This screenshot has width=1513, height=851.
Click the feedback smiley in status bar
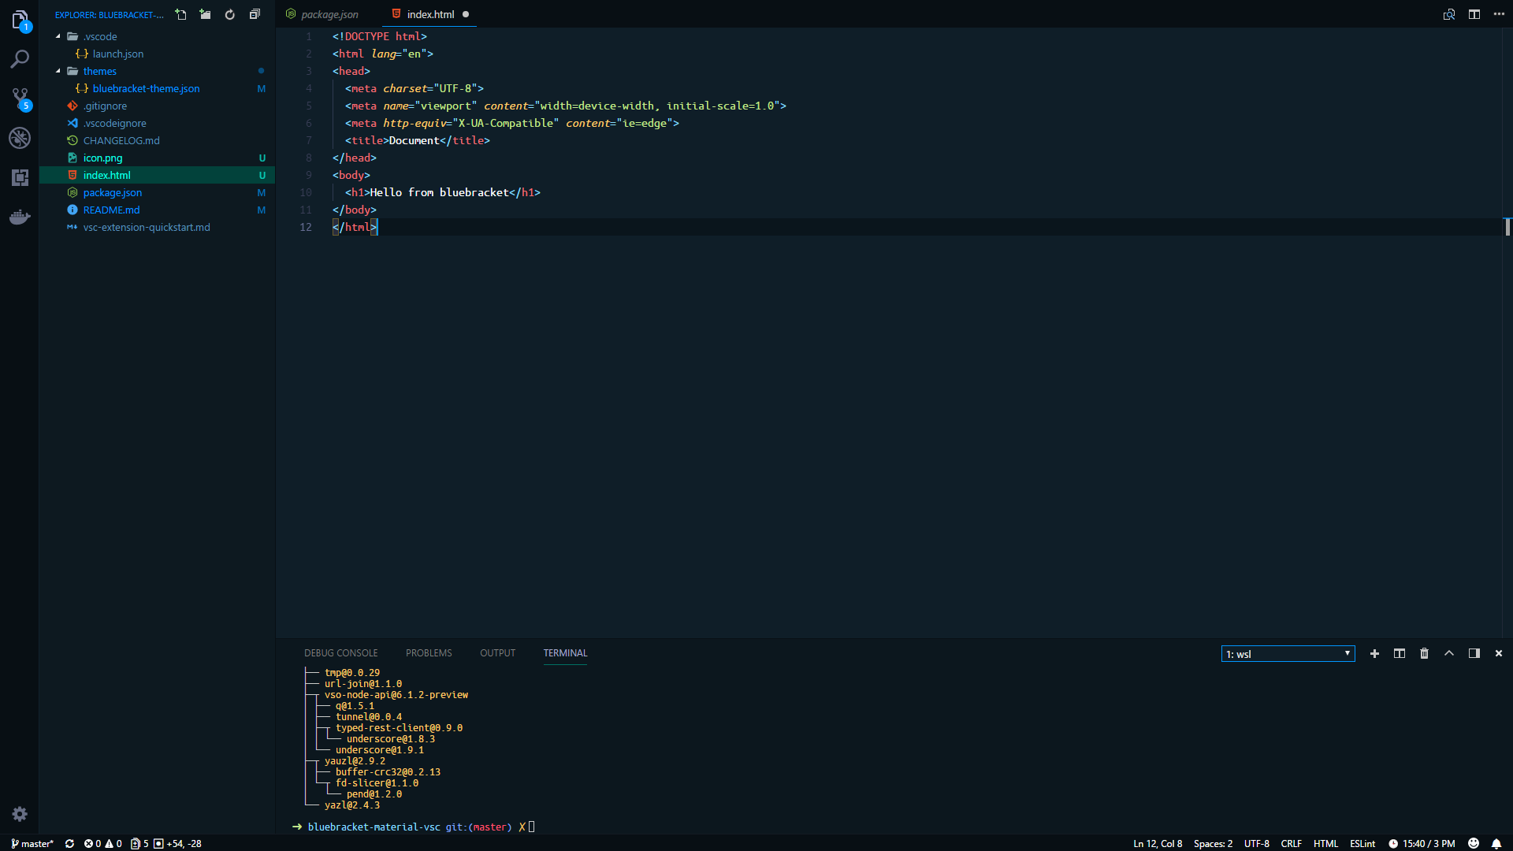pyautogui.click(x=1473, y=843)
